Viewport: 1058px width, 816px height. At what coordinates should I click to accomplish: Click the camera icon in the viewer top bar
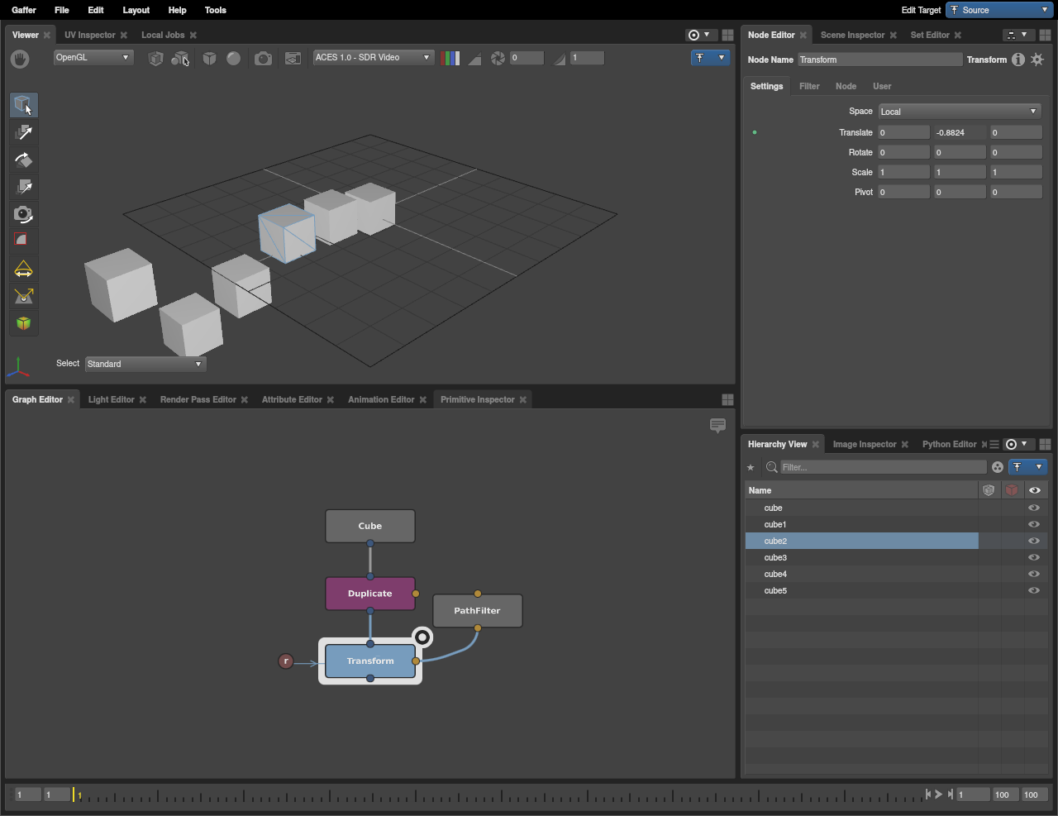263,58
